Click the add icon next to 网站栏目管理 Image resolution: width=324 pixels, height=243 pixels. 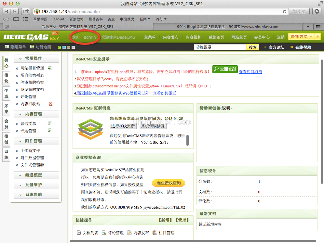click(x=50, y=68)
